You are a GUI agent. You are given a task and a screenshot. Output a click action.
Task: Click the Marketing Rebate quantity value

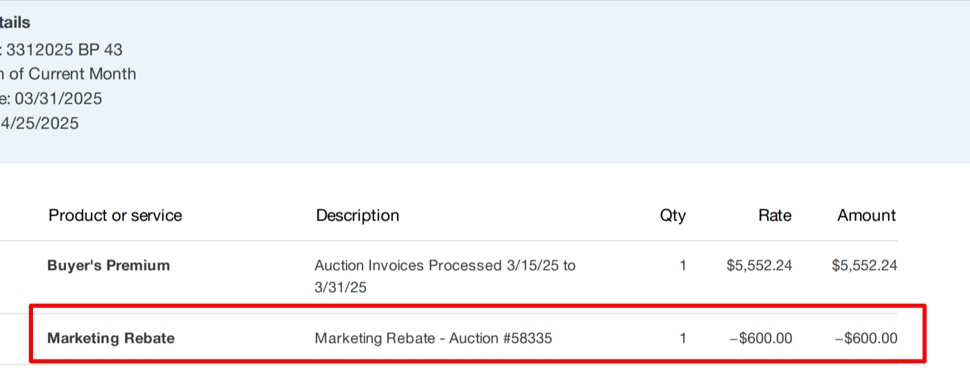pos(682,339)
